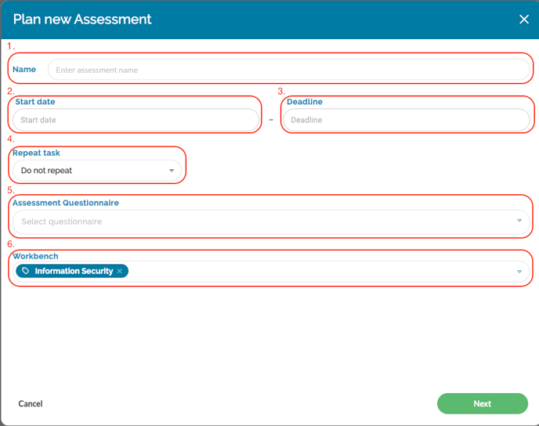Click the Name field label

(x=24, y=70)
